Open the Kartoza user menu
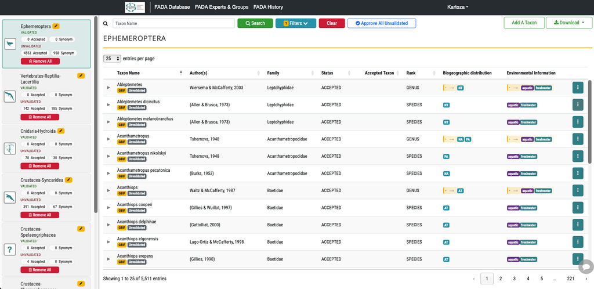 458,7
